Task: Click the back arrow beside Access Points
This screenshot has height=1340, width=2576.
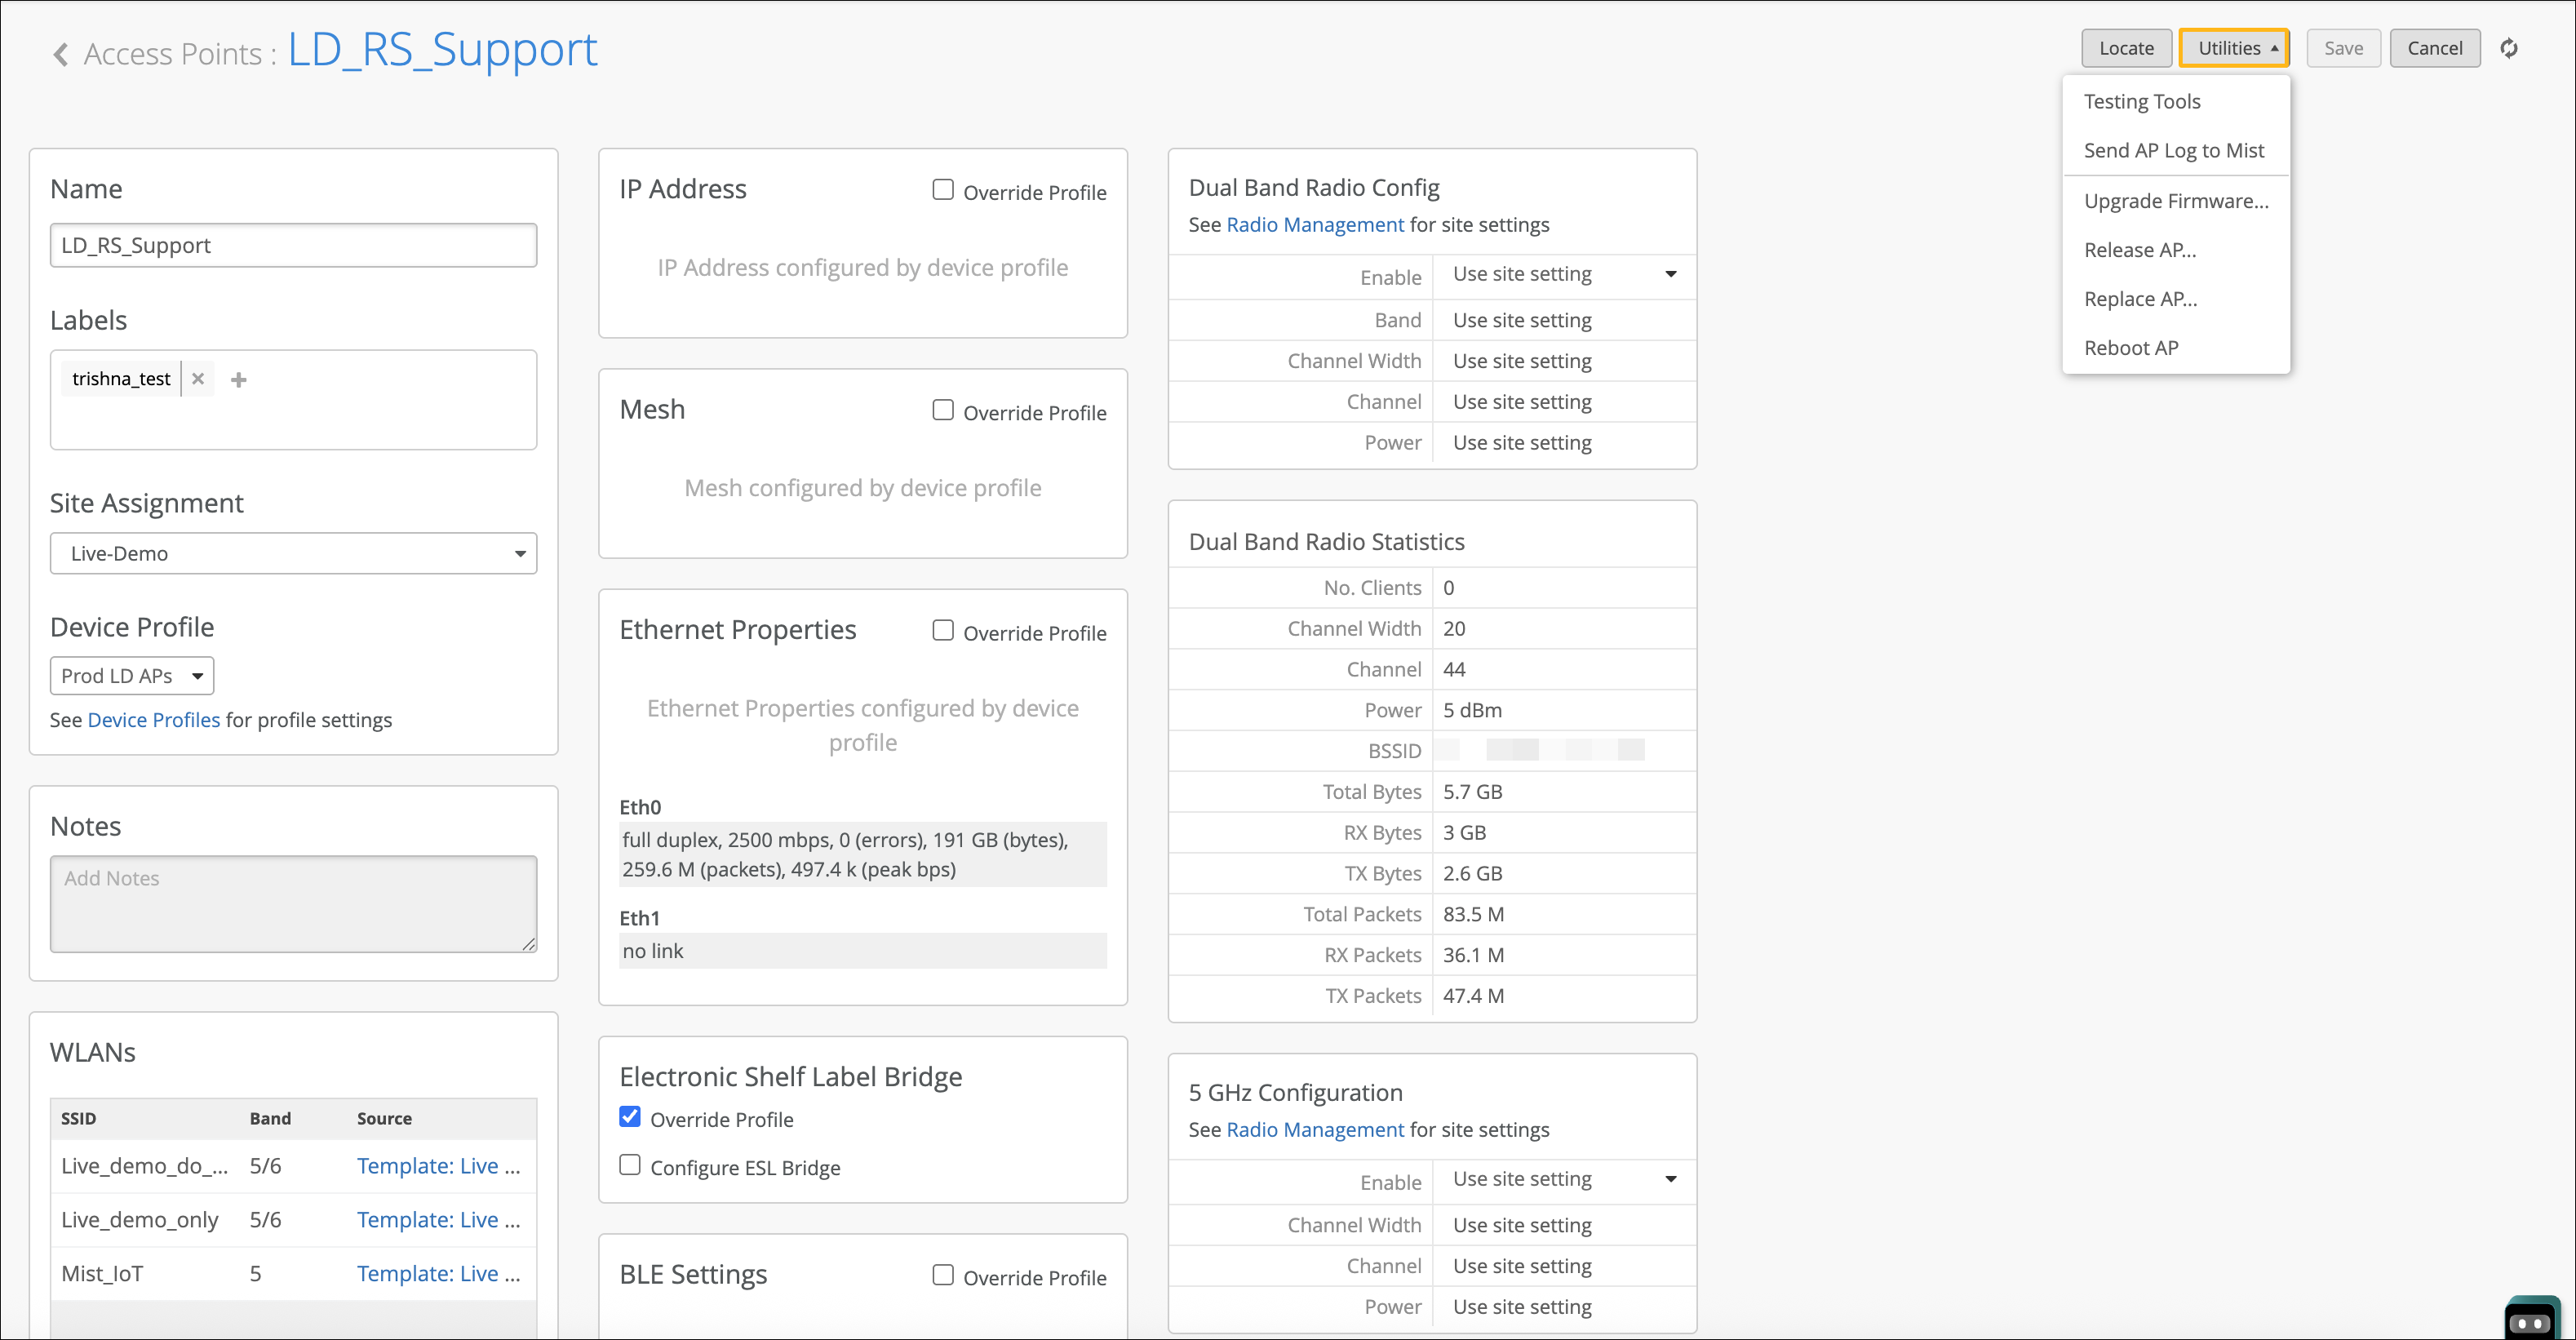Action: [61, 54]
